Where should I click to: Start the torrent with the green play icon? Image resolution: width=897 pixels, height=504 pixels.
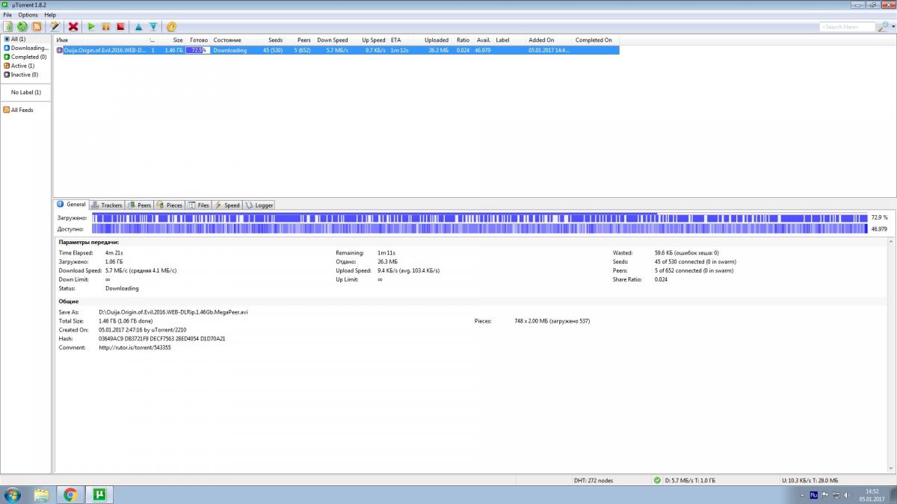[x=91, y=27]
